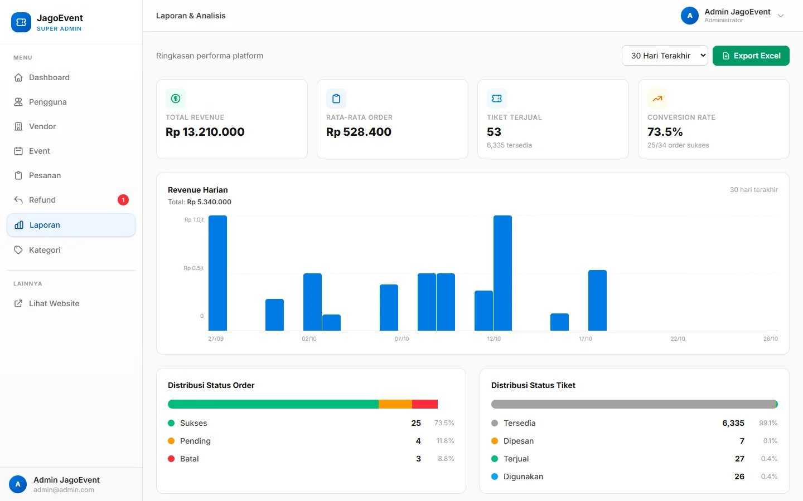803x501 pixels.
Task: Open the Lihat Website link
Action: click(x=71, y=303)
